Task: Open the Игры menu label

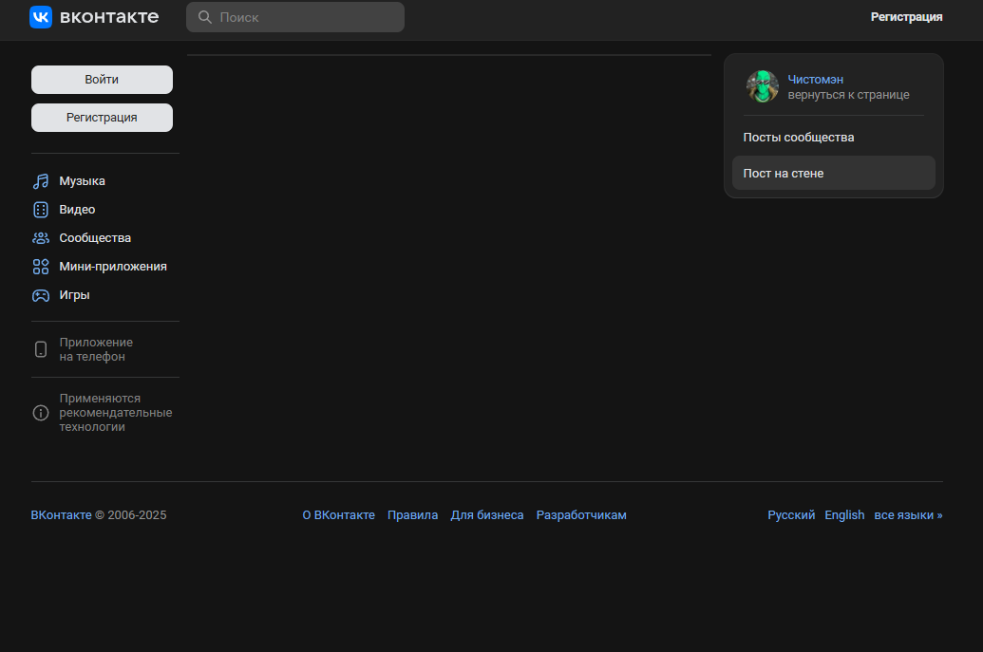Action: pos(75,295)
